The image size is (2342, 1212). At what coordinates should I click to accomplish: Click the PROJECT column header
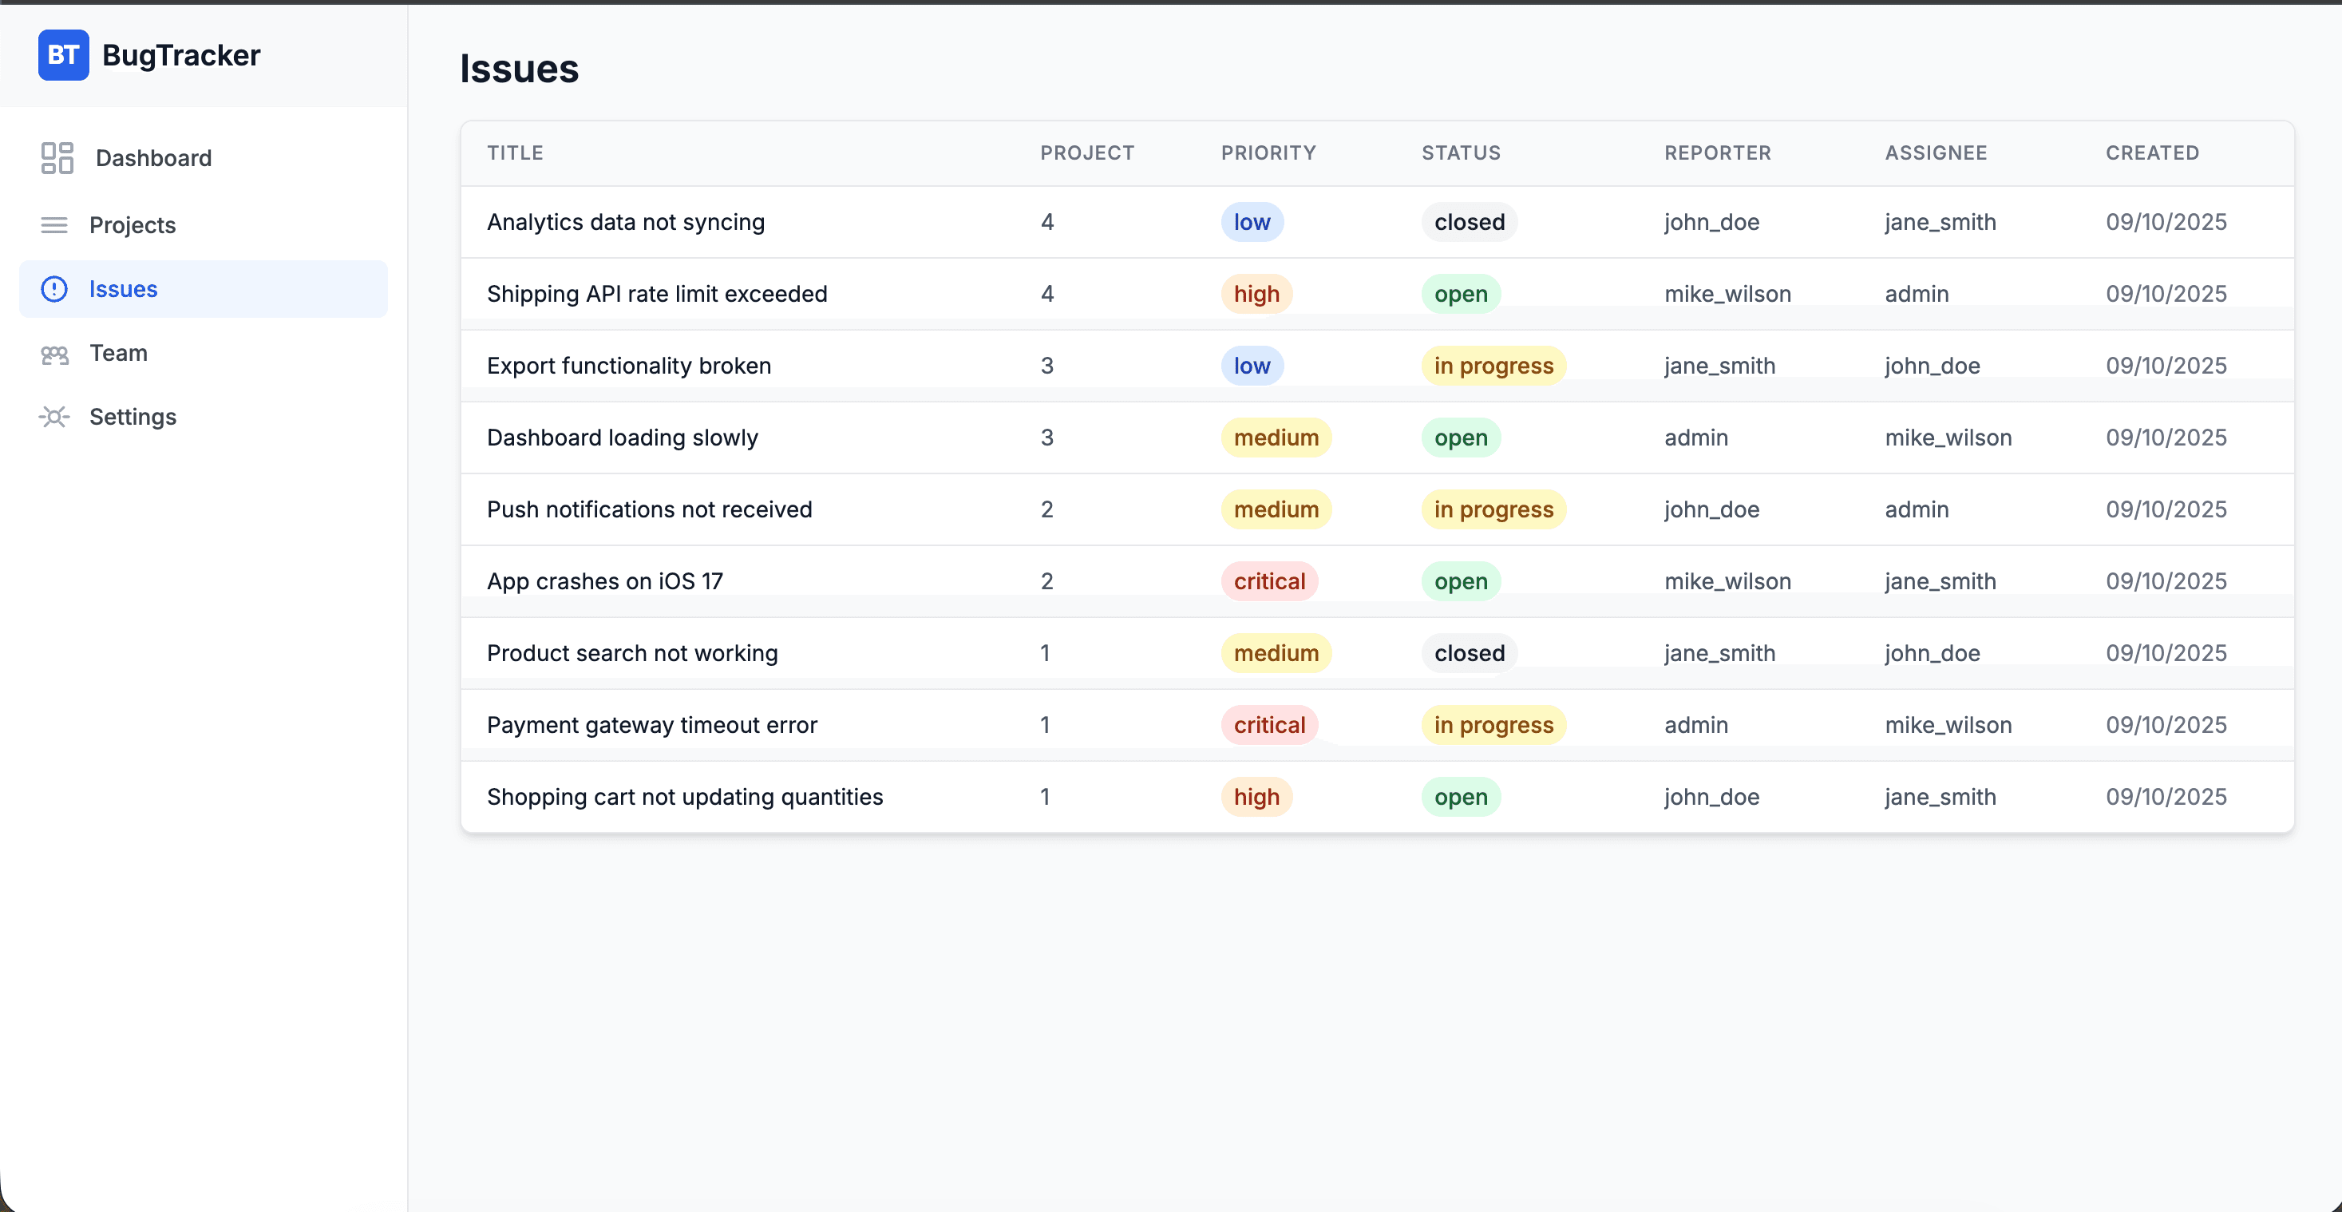[x=1086, y=152]
